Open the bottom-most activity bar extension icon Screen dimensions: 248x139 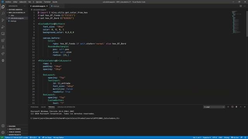[3, 60]
